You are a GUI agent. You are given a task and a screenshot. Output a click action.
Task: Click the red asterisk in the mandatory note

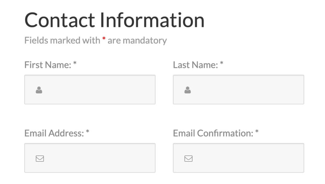click(104, 39)
